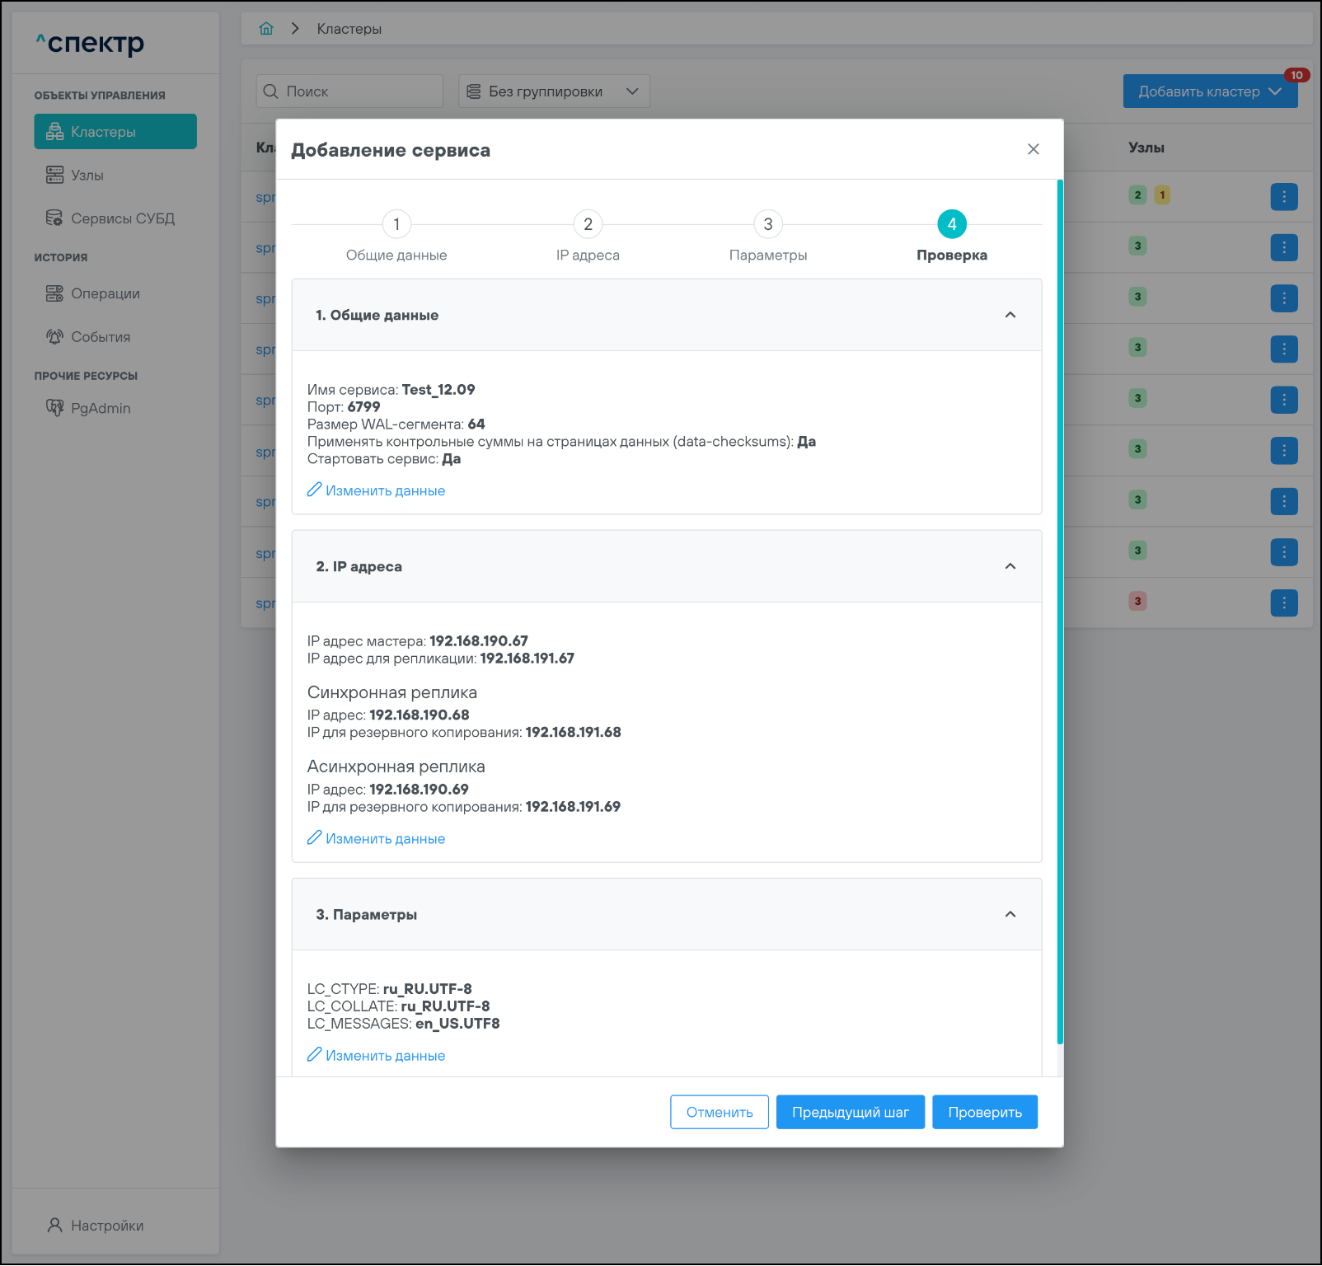Viewport: 1322px width, 1266px height.
Task: Go to step 1 Общие данные
Action: pos(396,224)
